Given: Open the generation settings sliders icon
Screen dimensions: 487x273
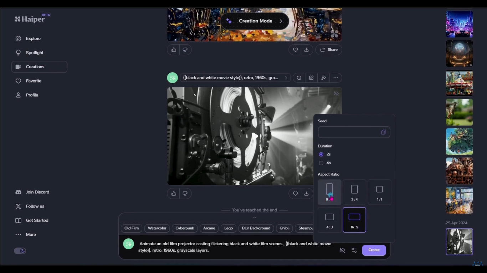Looking at the screenshot, I should pos(354,250).
